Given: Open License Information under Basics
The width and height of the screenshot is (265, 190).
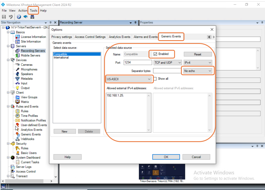Looking at the screenshot, I should pyautogui.click(x=33, y=37).
